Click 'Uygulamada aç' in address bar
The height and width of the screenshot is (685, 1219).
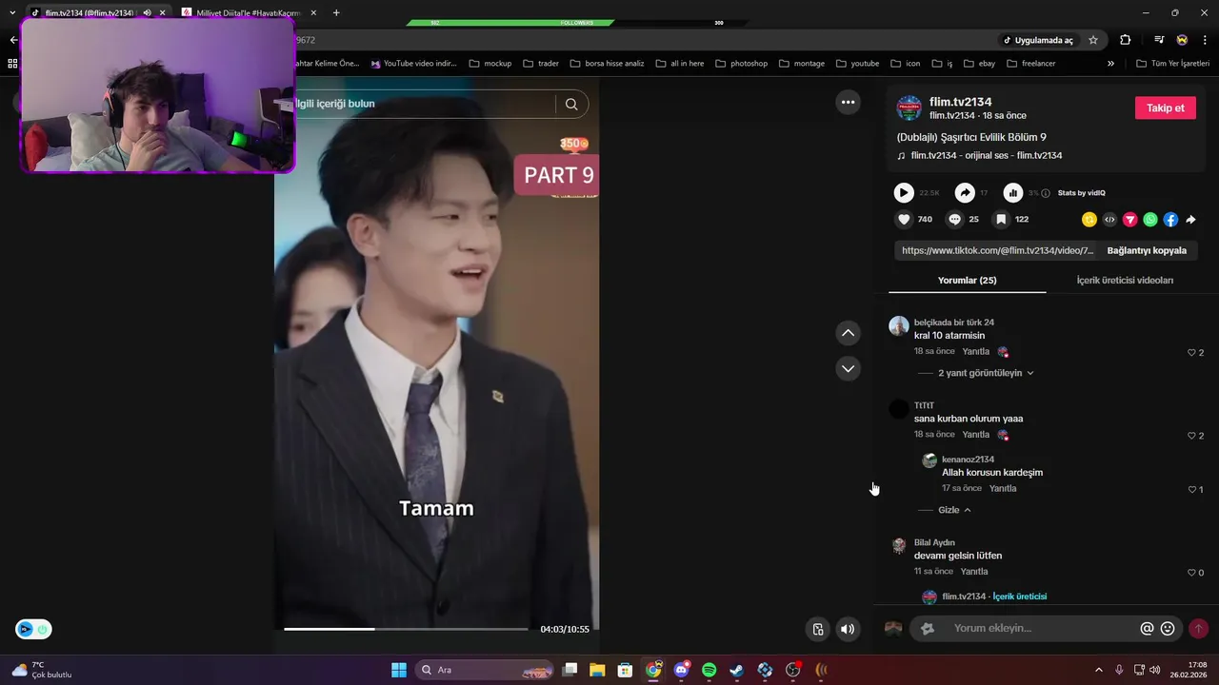coord(1037,40)
